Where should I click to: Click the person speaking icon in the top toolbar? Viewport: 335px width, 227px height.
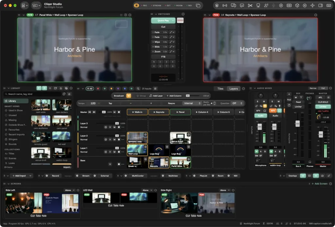click(x=266, y=6)
